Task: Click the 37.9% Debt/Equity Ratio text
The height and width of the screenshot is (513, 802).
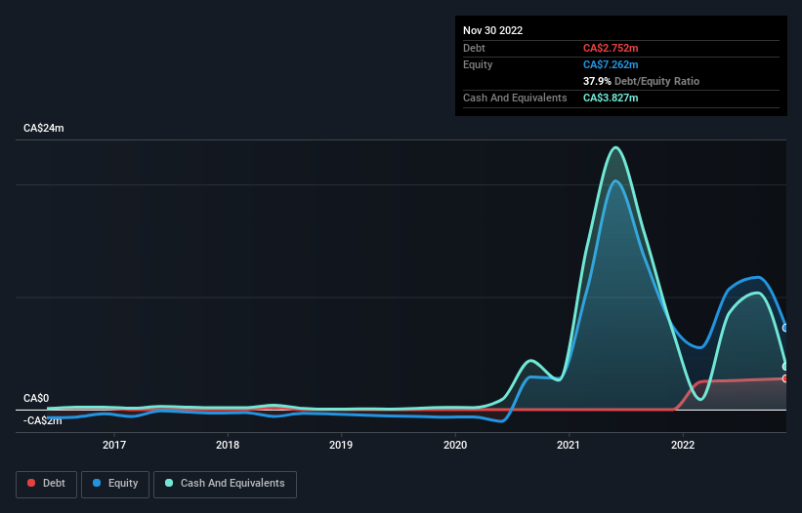Action: point(641,81)
